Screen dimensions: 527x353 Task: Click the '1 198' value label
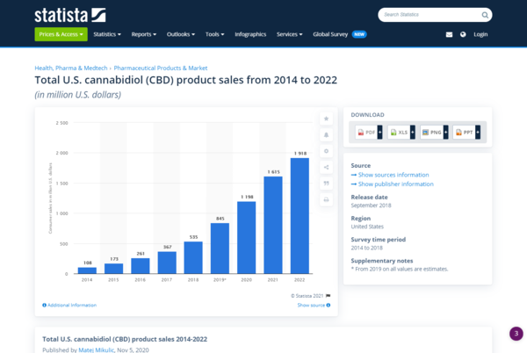(247, 197)
